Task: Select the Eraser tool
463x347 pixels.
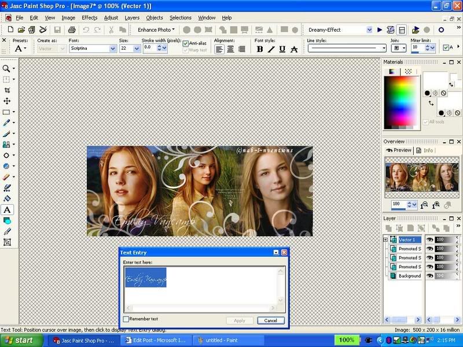Action: click(6, 177)
